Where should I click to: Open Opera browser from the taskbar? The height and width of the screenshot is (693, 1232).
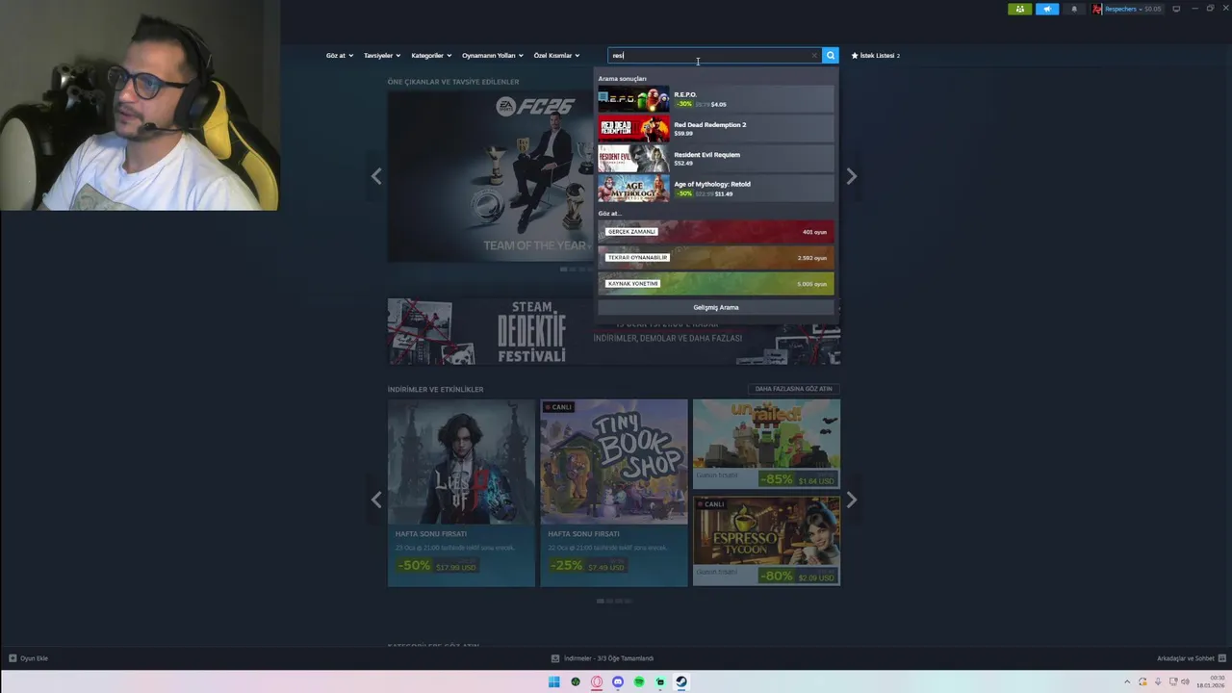coord(597,682)
